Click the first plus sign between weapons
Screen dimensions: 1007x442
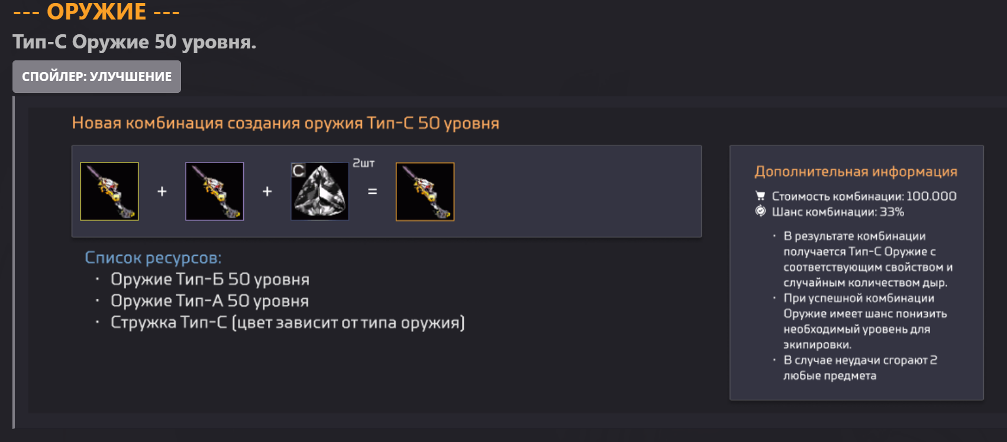tap(162, 191)
